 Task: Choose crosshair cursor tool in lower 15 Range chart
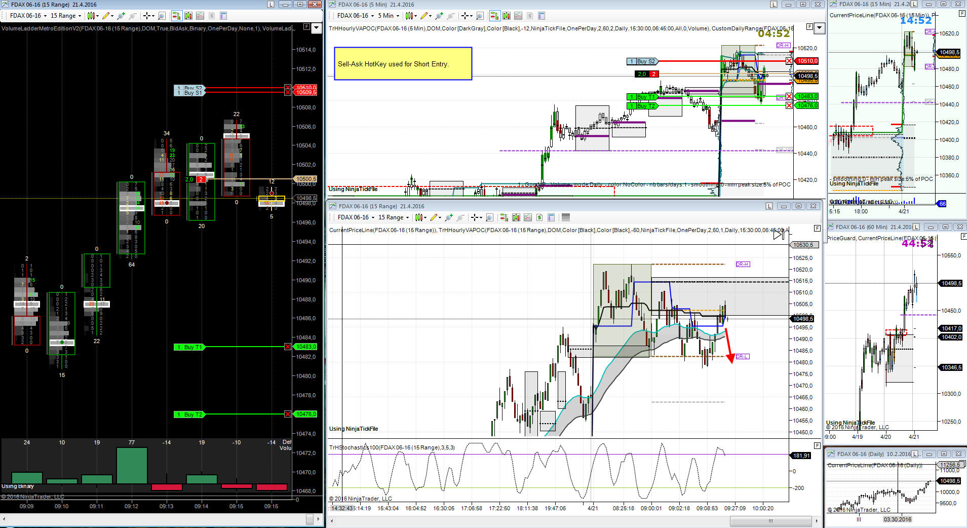474,217
